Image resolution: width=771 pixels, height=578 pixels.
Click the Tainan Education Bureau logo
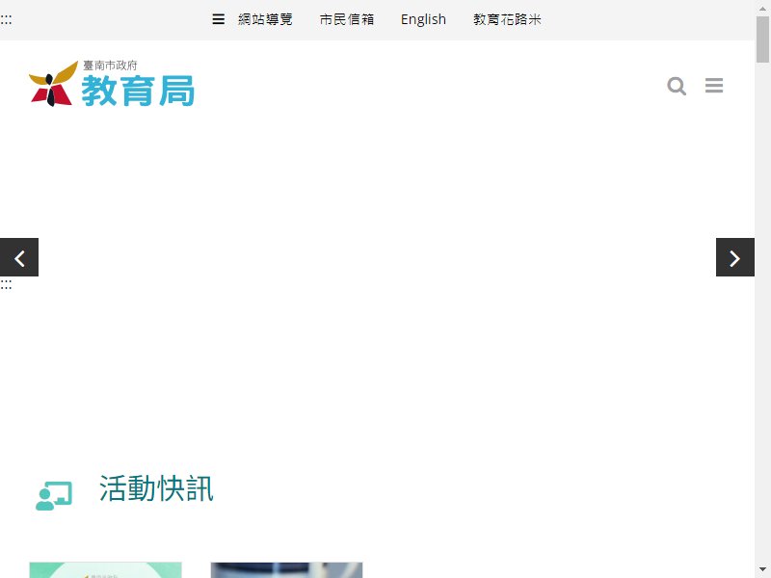(x=112, y=84)
